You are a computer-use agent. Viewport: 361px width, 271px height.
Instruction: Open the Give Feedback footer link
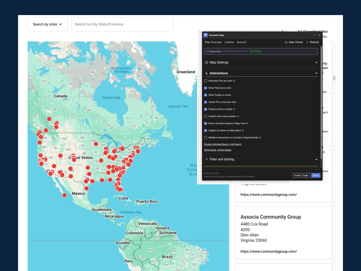(x=248, y=176)
